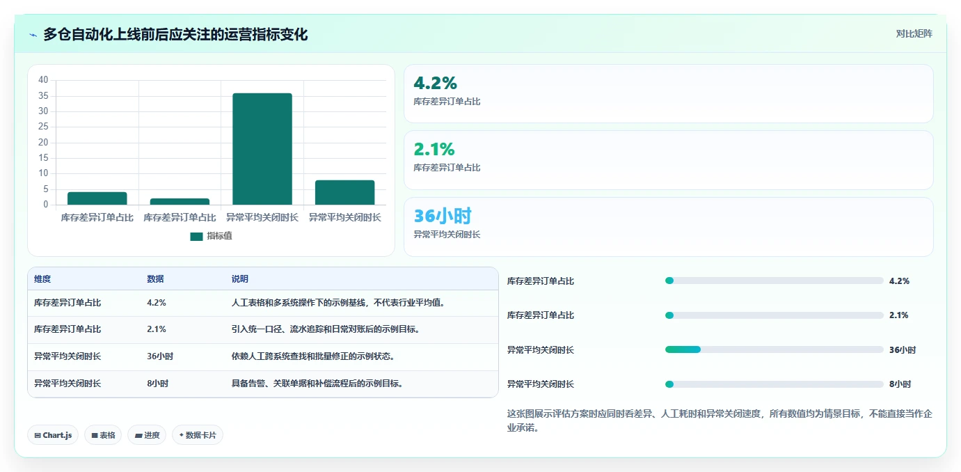961x472 pixels.
Task: Click the footnote paragraph starting 这张图展示评估方案
Action: pyautogui.click(x=720, y=420)
